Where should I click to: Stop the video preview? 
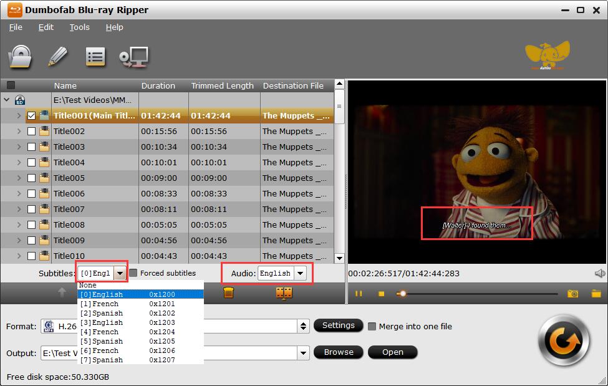[381, 294]
